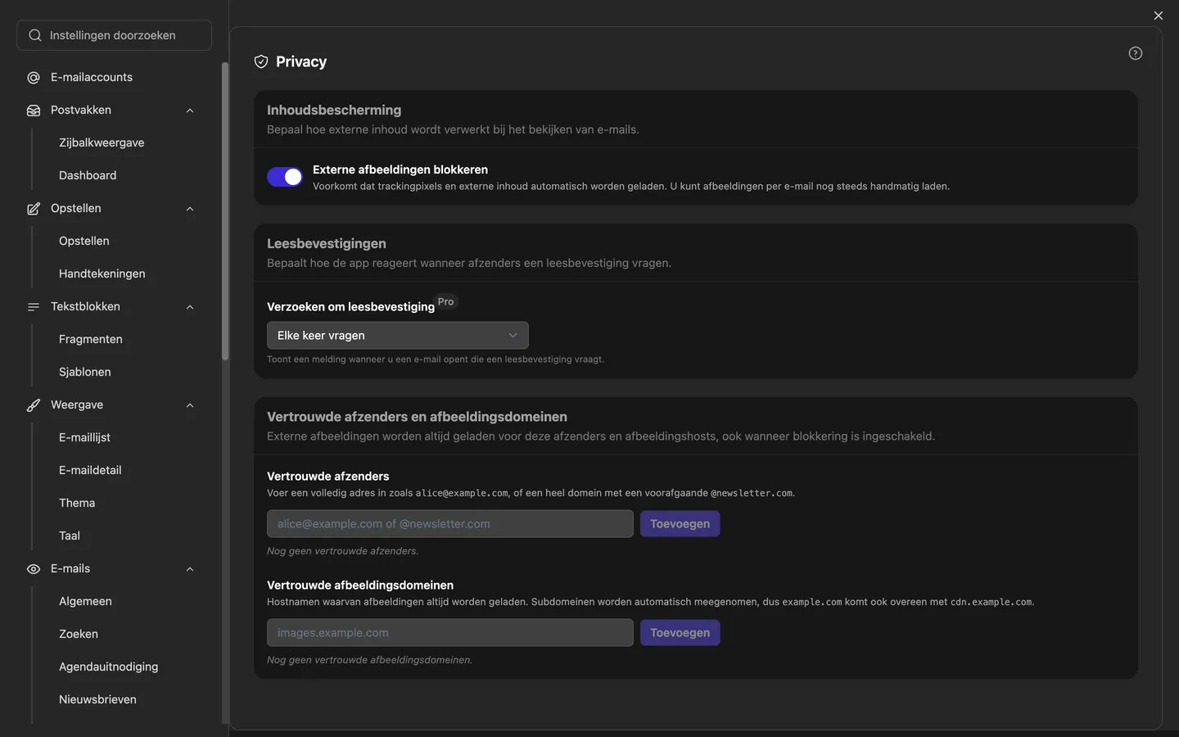Collapse the Opstellen section chevron

[x=190, y=209]
